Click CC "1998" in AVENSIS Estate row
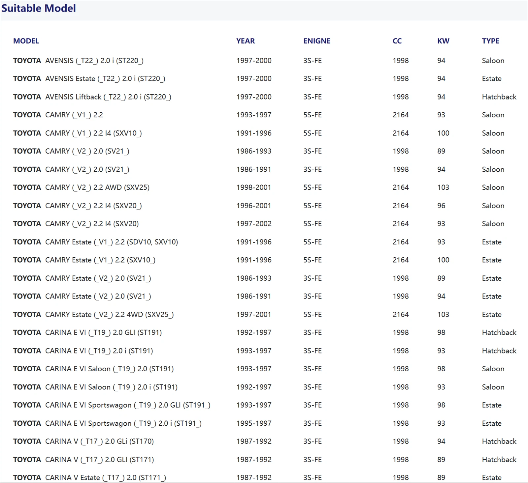 401,79
